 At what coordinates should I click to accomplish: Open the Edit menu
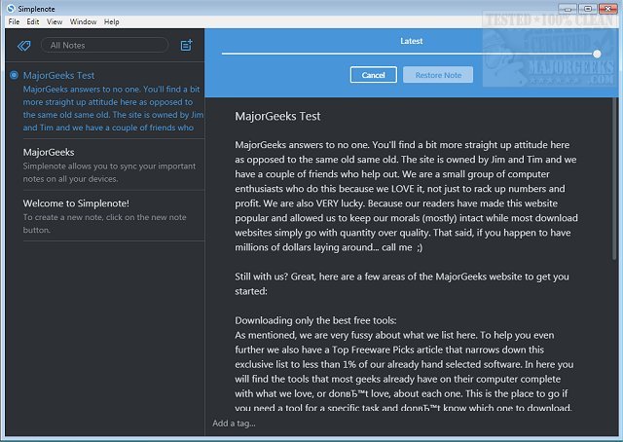[x=33, y=21]
